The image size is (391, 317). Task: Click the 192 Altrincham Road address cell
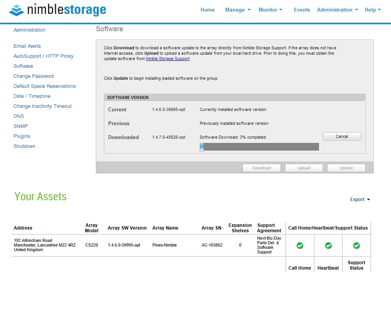coord(45,245)
